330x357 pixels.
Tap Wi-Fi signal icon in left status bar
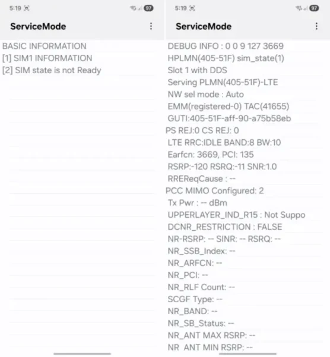[x=133, y=8]
